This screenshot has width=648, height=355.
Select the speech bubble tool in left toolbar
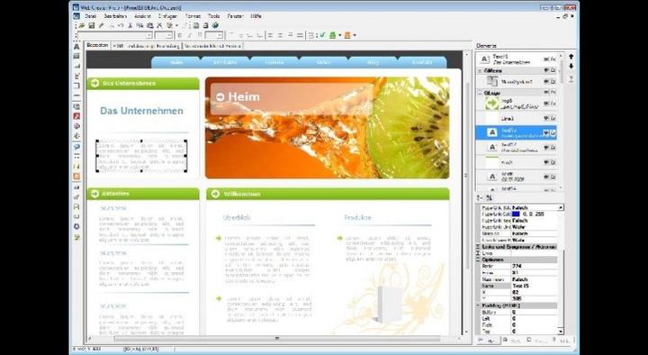click(x=76, y=147)
